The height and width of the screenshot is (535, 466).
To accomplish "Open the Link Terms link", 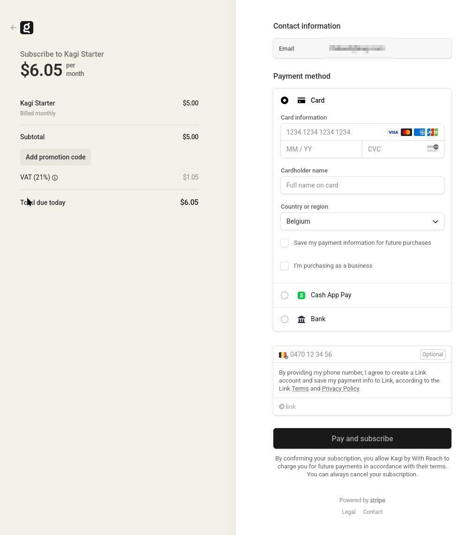I will tap(300, 389).
